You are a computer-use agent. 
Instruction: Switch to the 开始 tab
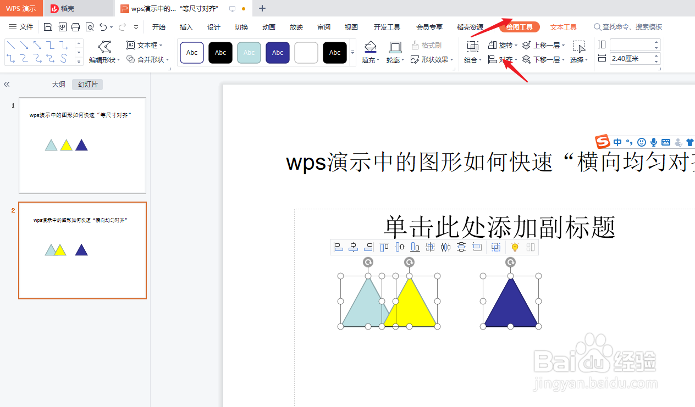[x=159, y=27]
